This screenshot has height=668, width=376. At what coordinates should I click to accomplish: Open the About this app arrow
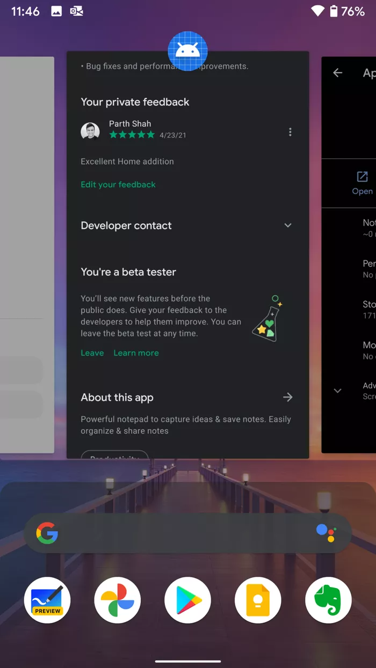[288, 397]
